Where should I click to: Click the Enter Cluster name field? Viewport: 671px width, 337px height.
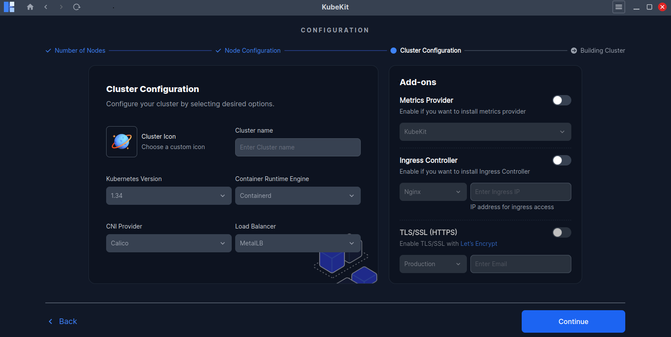pyautogui.click(x=298, y=147)
